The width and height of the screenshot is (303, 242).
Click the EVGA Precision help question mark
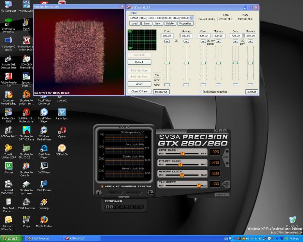pyautogui.click(x=216, y=131)
